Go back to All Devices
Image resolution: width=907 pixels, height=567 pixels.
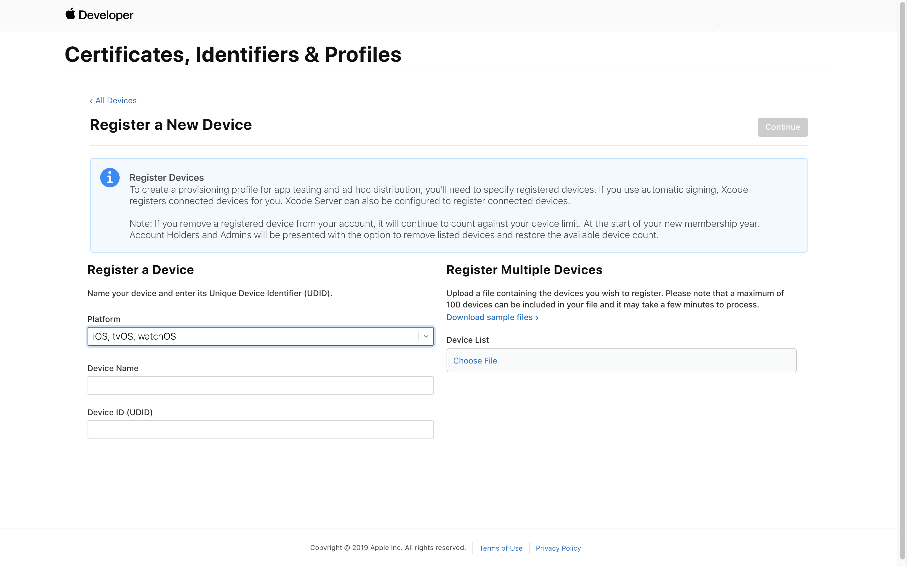tap(113, 100)
